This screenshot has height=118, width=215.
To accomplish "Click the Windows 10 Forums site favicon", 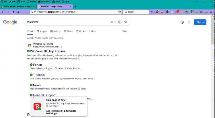I will [x=29, y=45].
